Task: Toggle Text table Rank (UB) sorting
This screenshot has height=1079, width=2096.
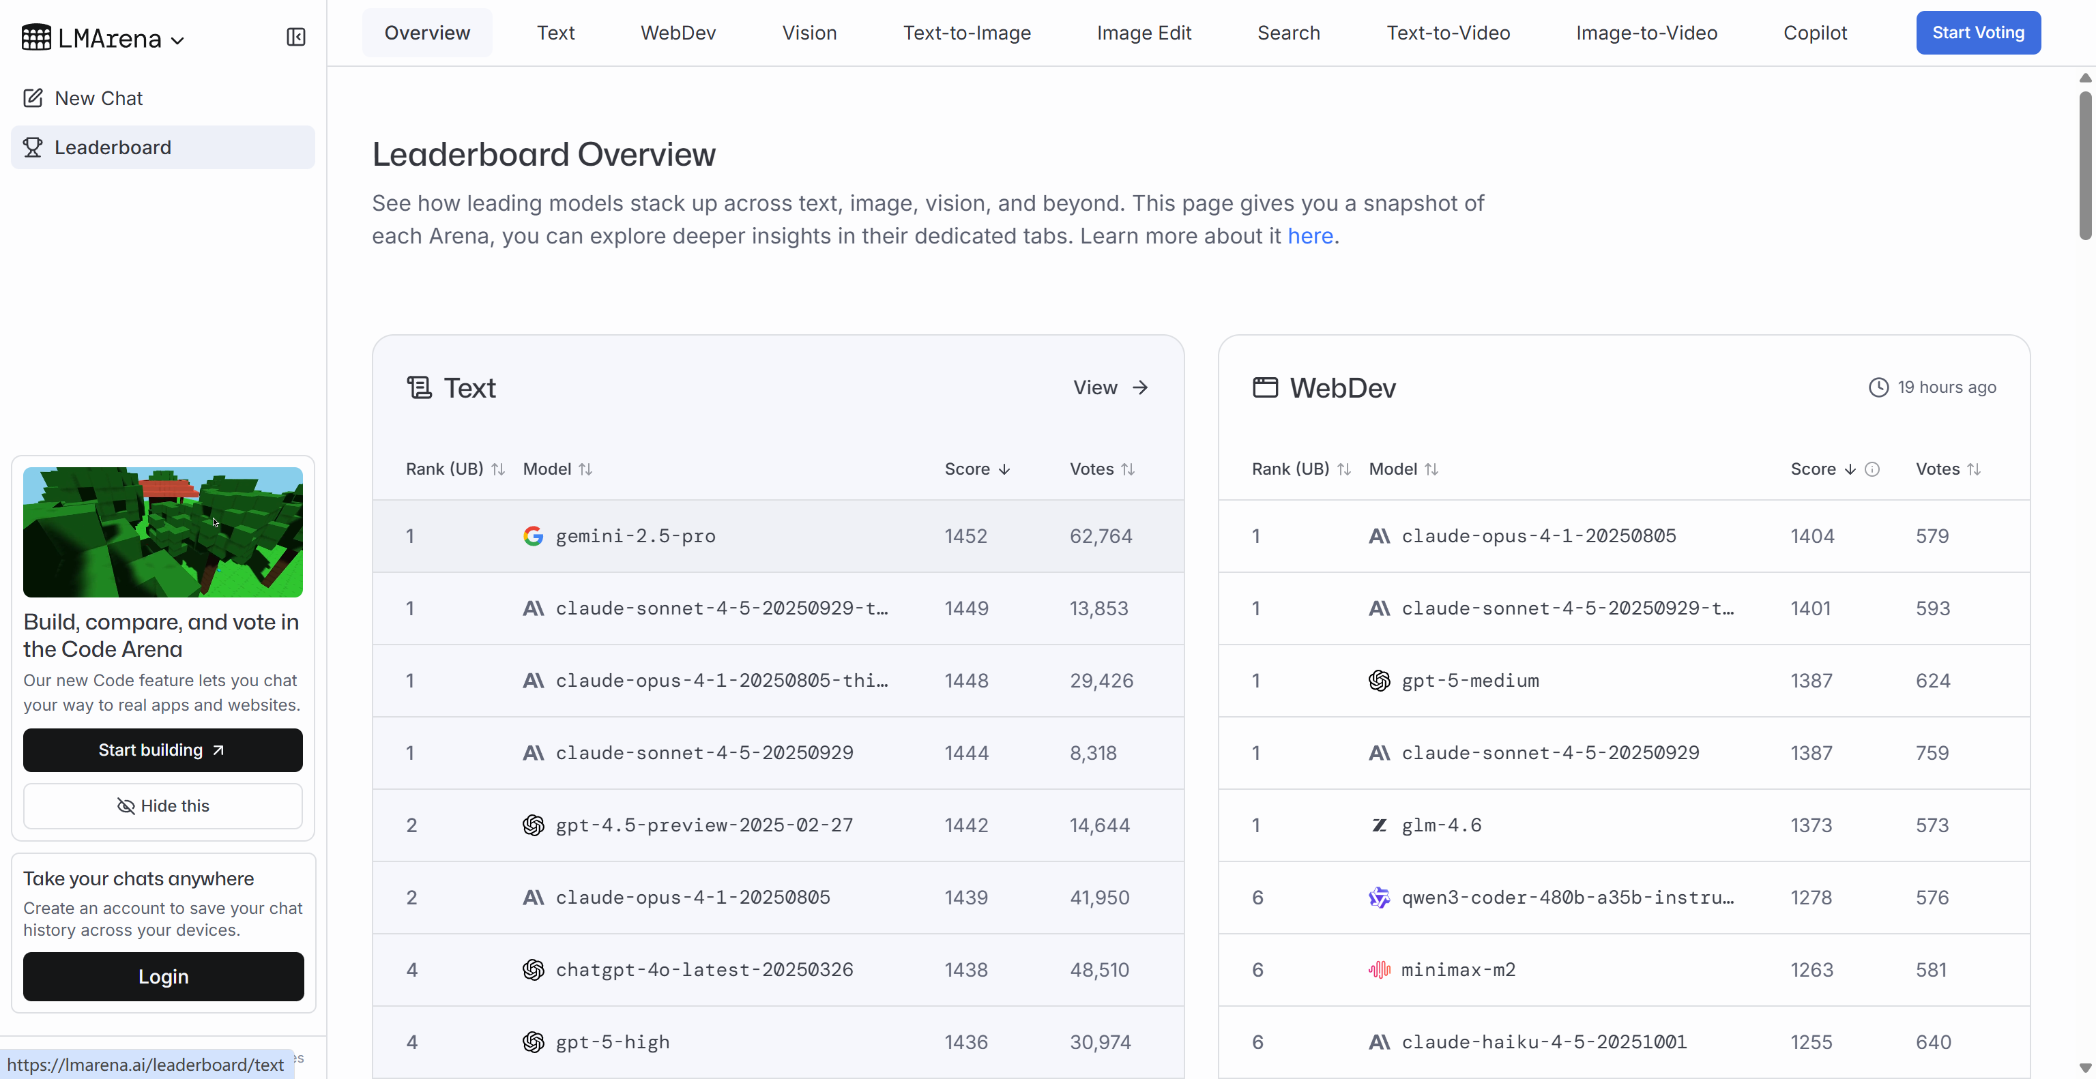Action: click(x=498, y=469)
